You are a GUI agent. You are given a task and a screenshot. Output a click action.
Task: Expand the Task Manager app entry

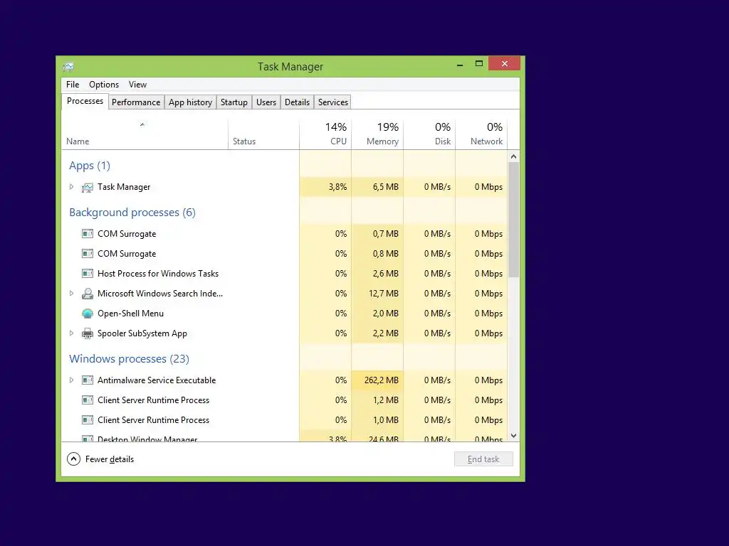click(71, 187)
